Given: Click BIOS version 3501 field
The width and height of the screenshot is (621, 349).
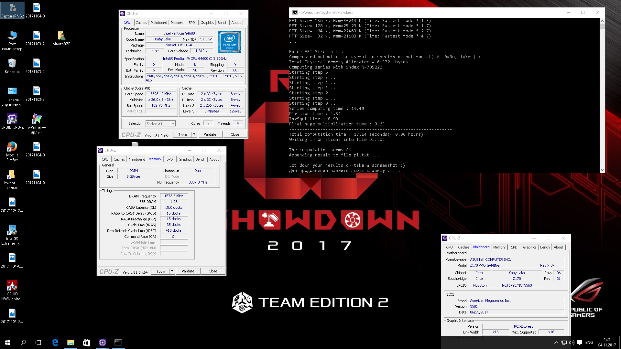Looking at the screenshot, I should click(x=517, y=306).
